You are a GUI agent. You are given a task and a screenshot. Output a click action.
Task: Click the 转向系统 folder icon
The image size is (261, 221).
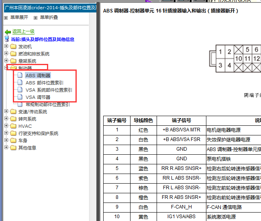click(13, 119)
